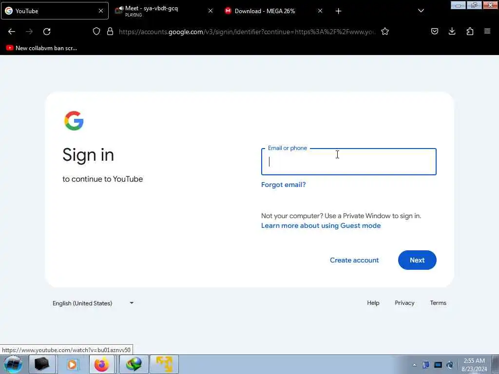This screenshot has height=374, width=499.
Task: Click the Firefox taskbar icon
Action: coord(101,364)
